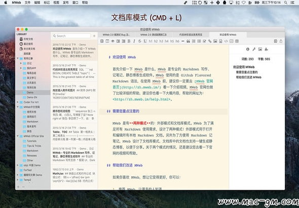Switch to the MWeb 2.0 测试版更新汇总 tab

[x=154, y=34]
